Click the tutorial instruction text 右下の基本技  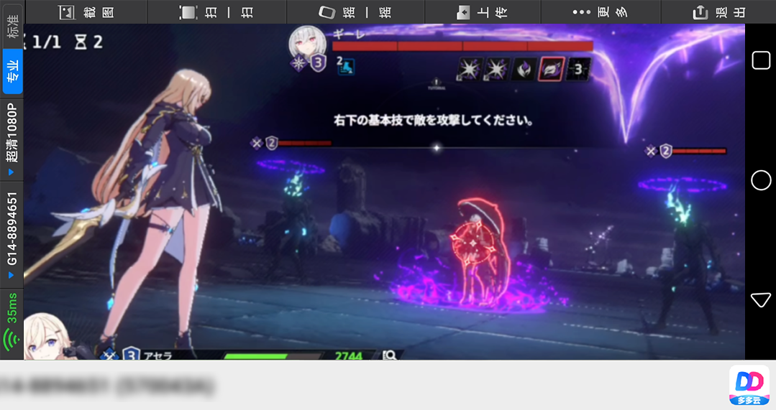(434, 120)
